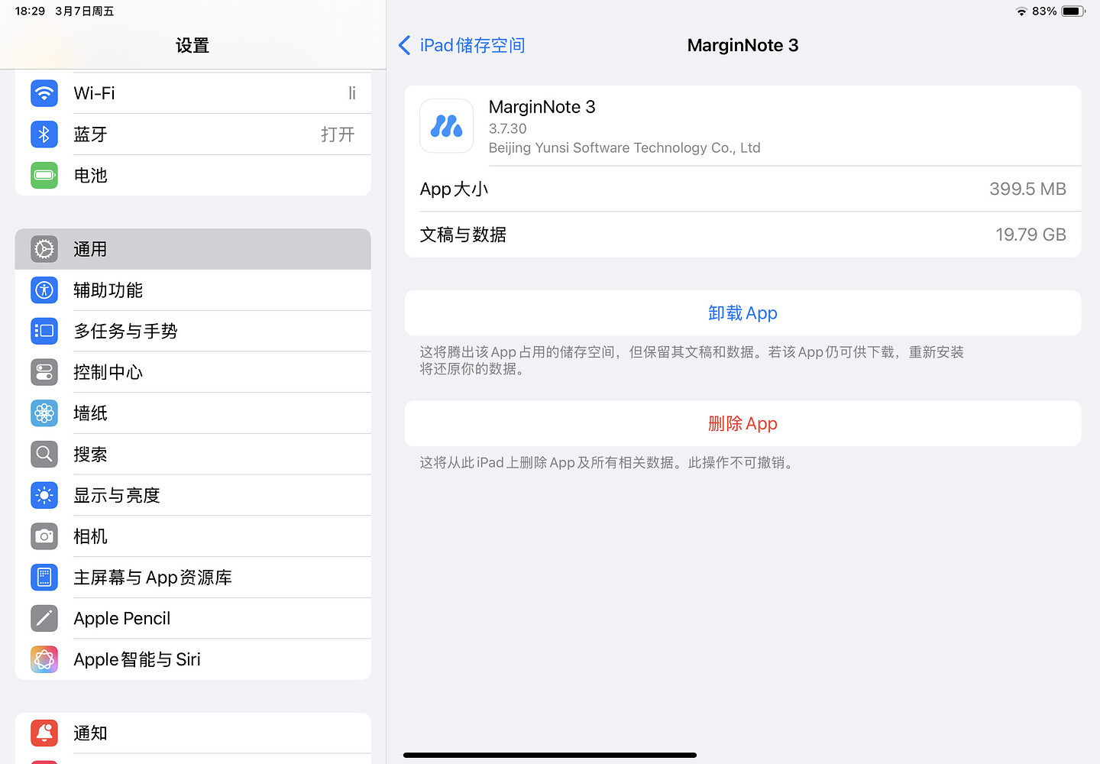Tap the General gear icon
Screen dimensions: 1100x764
44,249
